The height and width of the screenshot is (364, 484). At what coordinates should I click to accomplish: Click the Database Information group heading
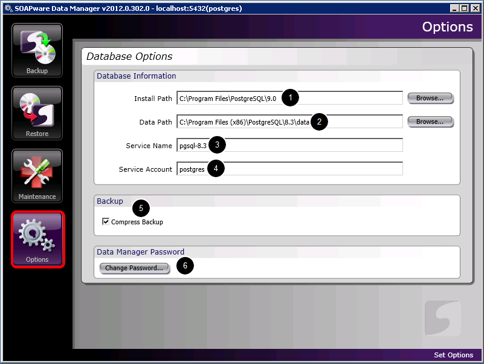point(136,76)
